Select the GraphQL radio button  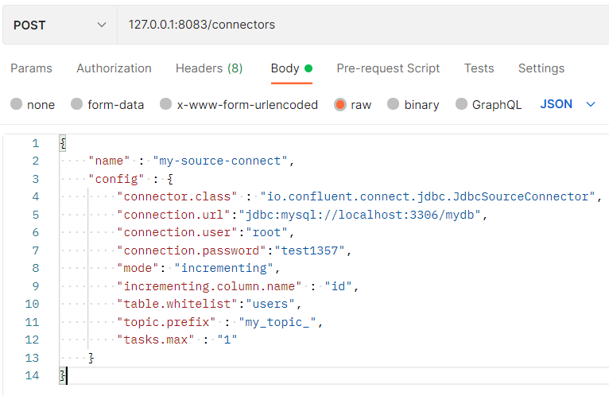click(x=461, y=104)
